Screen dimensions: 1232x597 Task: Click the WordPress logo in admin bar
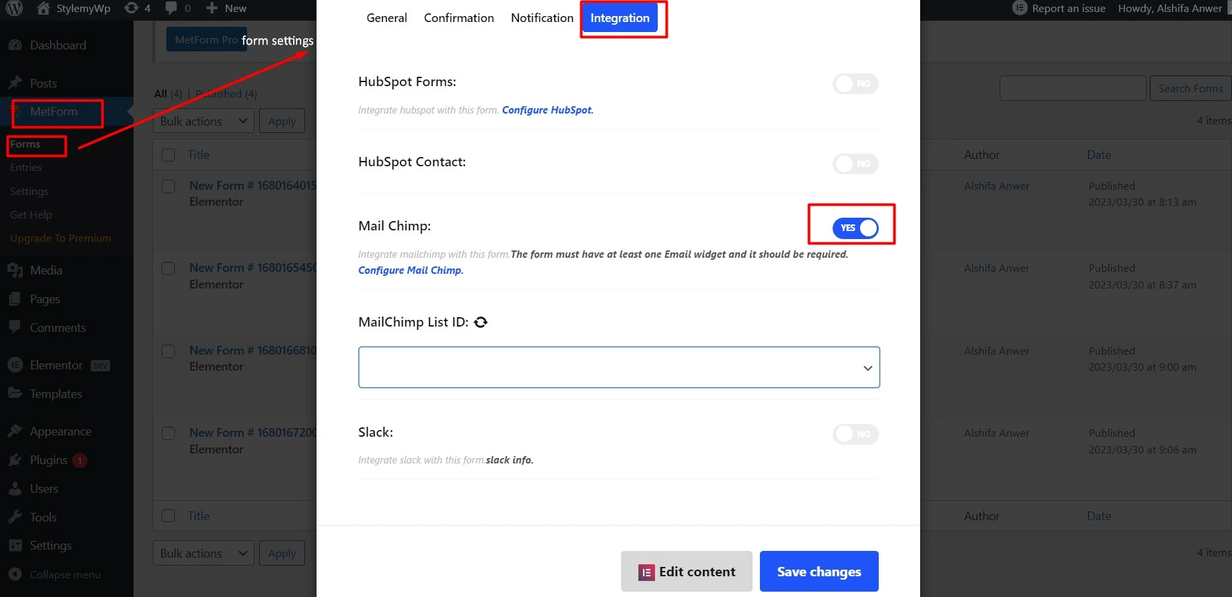tap(14, 8)
